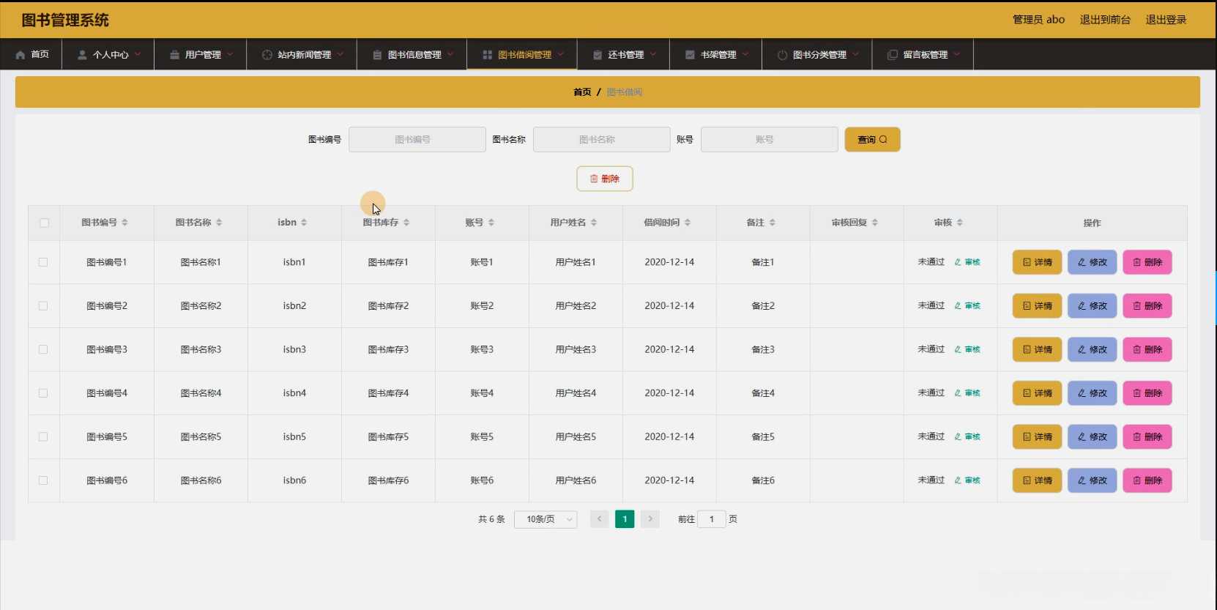Click the icon beside 图书信息管理

377,55
